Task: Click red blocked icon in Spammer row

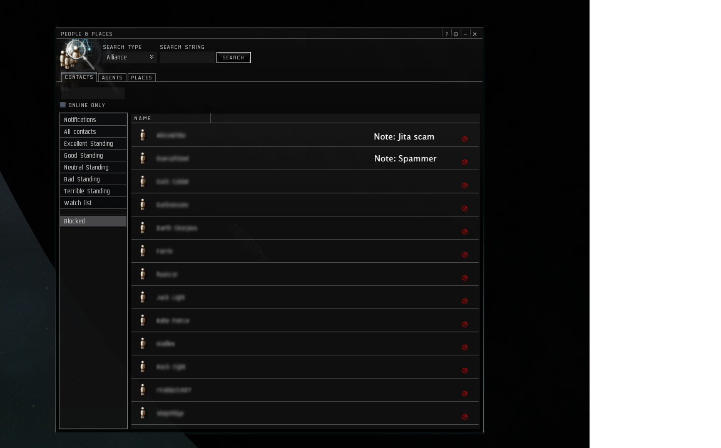Action: click(464, 162)
